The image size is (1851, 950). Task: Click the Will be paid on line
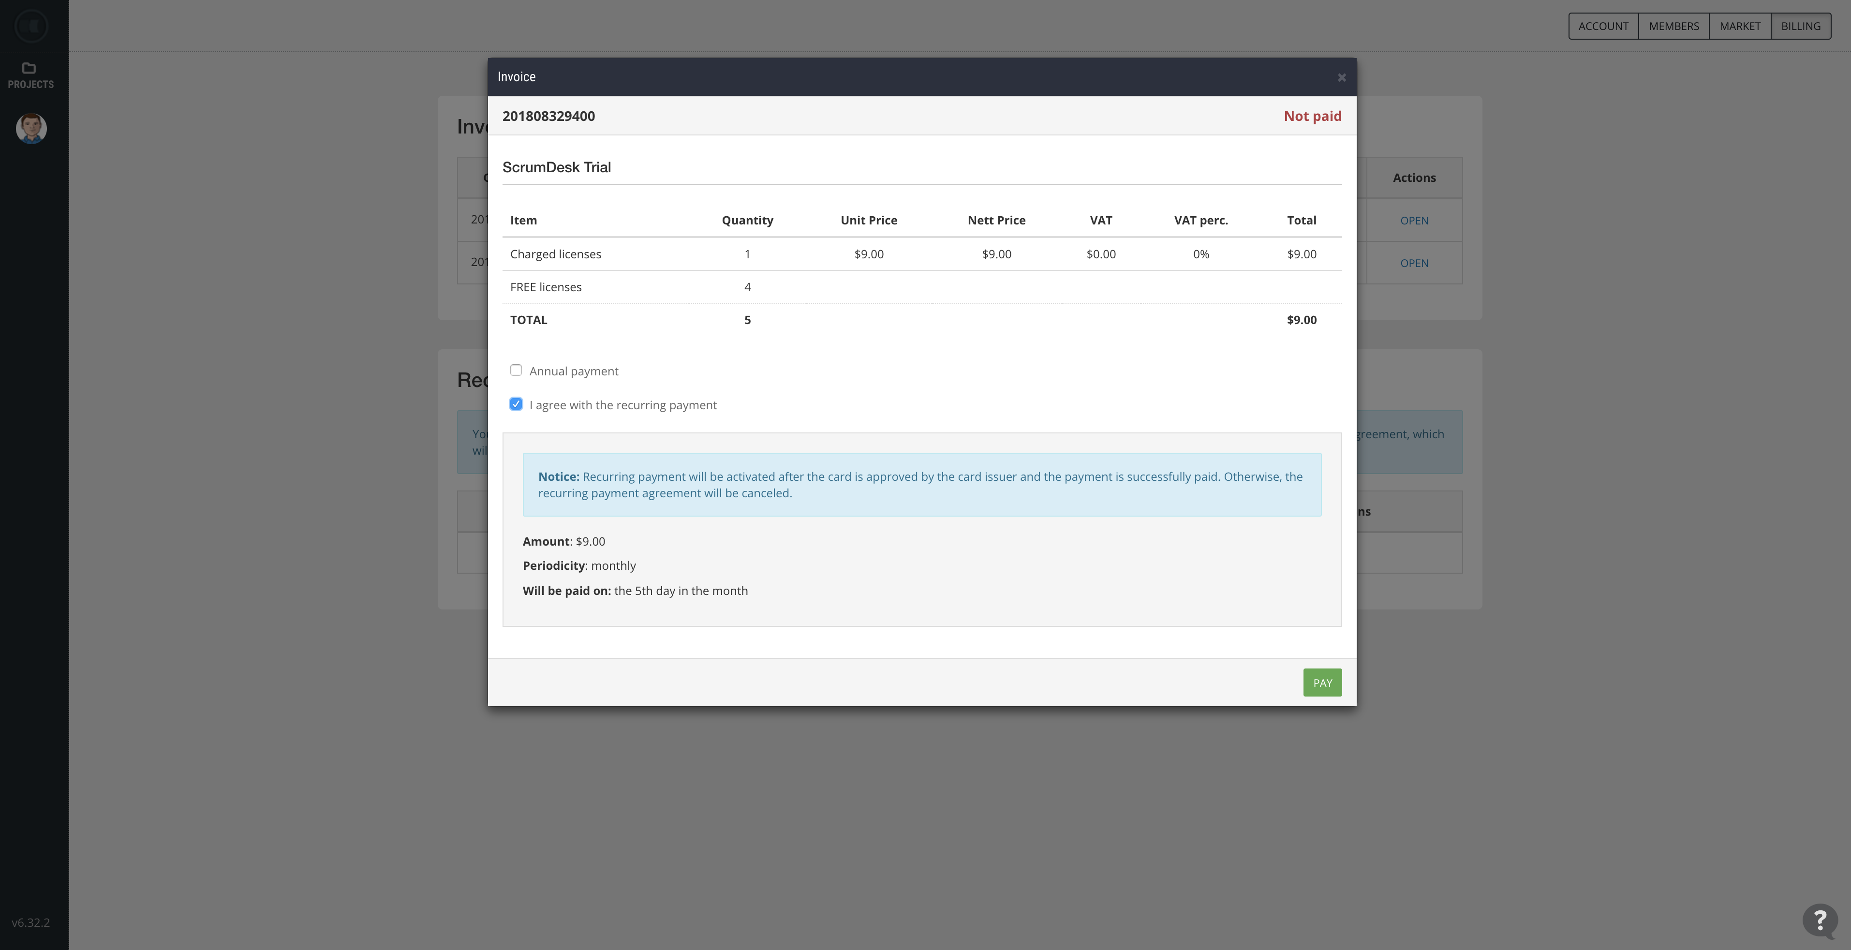(x=635, y=592)
